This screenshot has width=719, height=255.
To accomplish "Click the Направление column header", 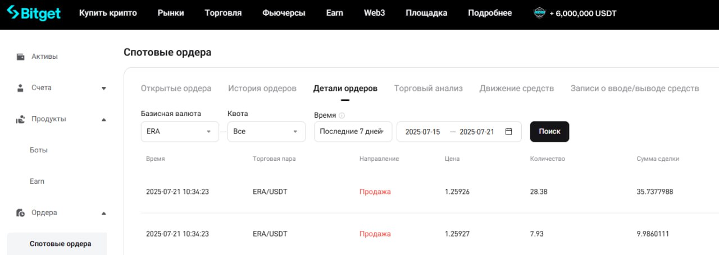I will pos(379,159).
